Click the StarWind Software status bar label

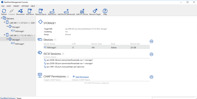tap(8, 98)
